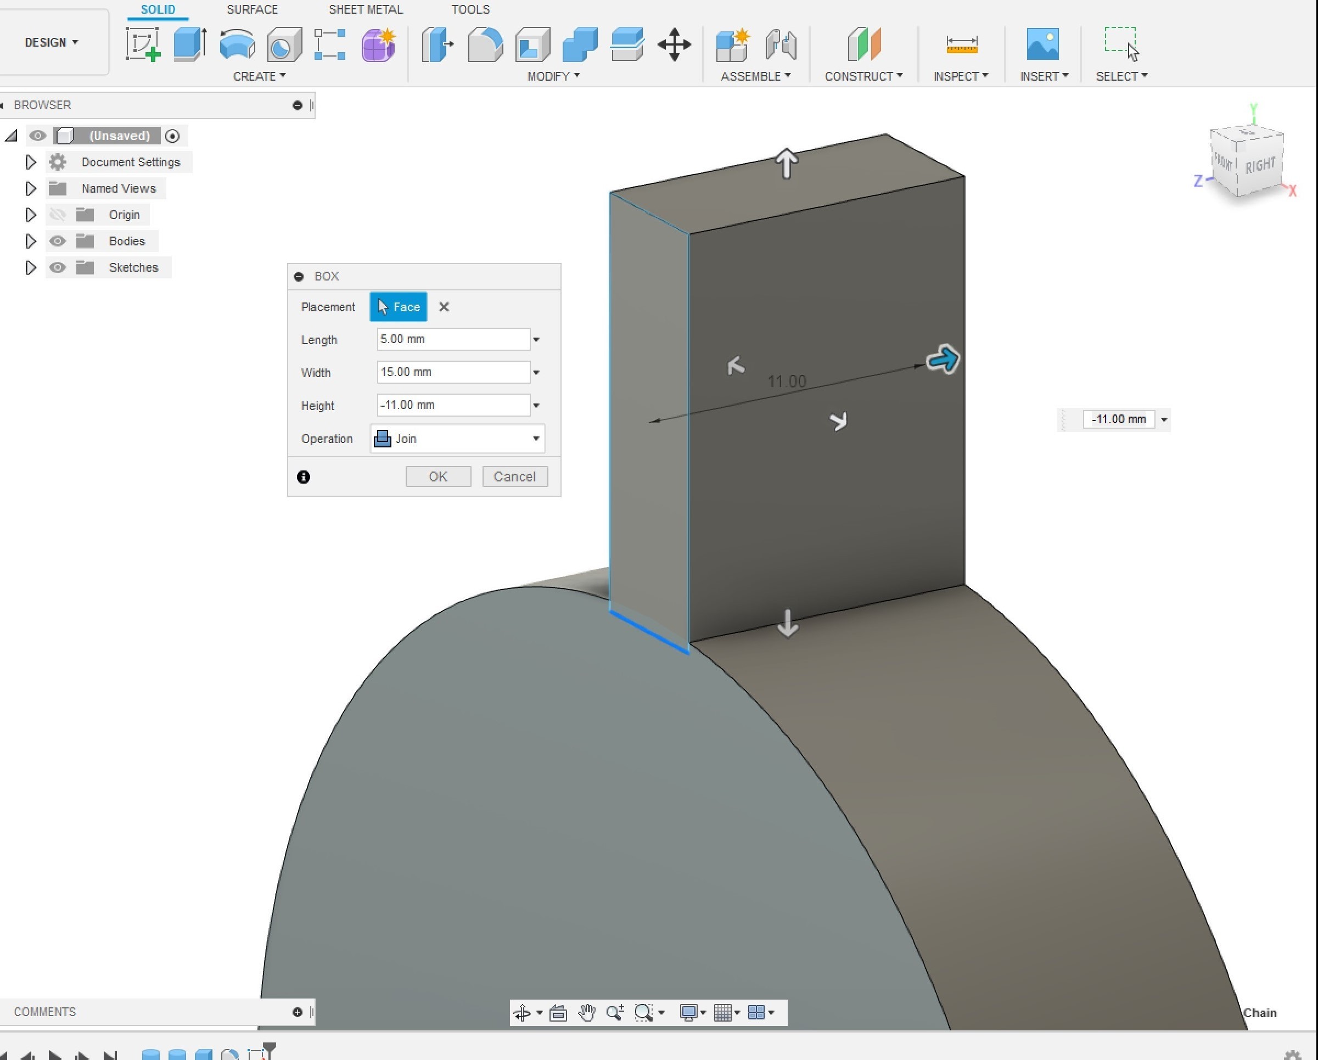Open the MODIFY menu
Viewport: 1318px width, 1060px height.
click(554, 76)
